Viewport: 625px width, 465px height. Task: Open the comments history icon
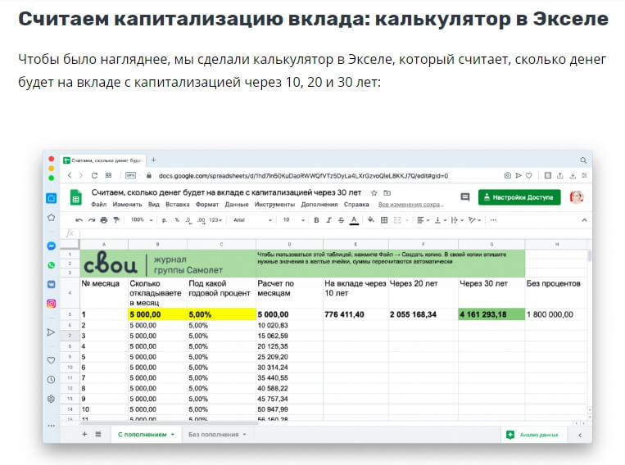(464, 197)
